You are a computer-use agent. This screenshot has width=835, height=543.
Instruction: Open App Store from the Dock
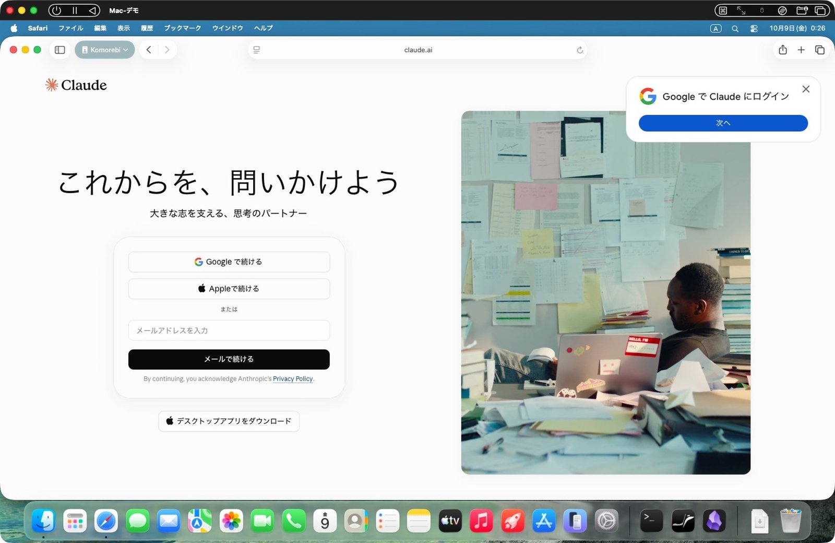pos(544,521)
